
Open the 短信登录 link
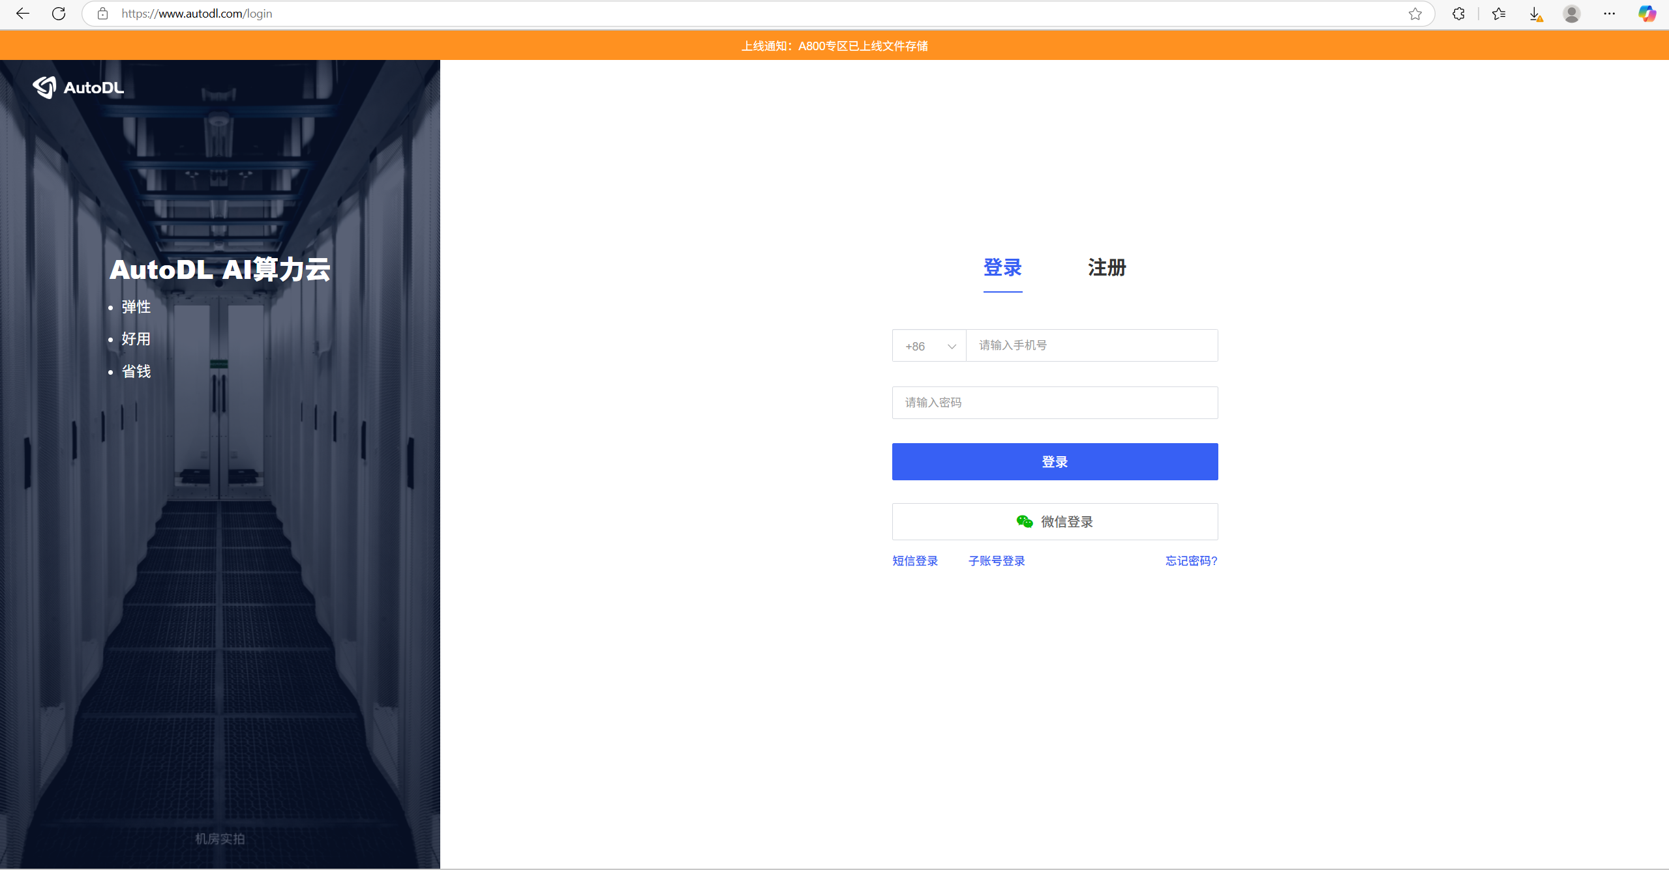(x=915, y=561)
